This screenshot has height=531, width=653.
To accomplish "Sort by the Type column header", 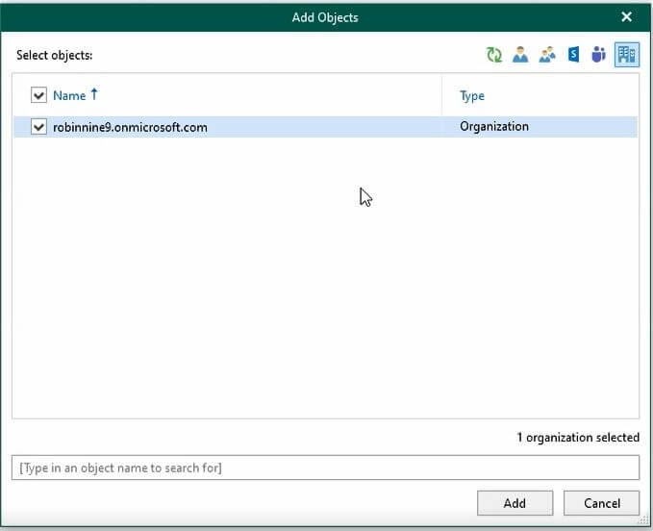I will (x=472, y=96).
